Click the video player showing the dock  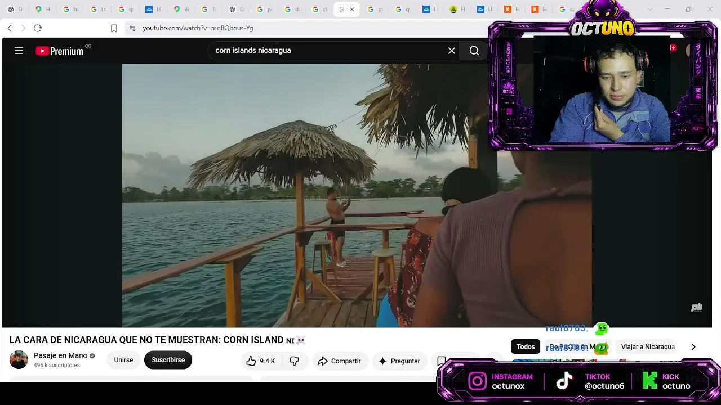point(357,195)
